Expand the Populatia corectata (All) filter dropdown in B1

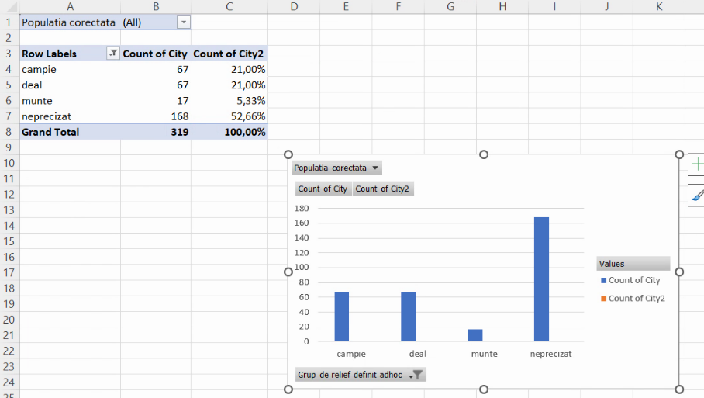pos(184,22)
